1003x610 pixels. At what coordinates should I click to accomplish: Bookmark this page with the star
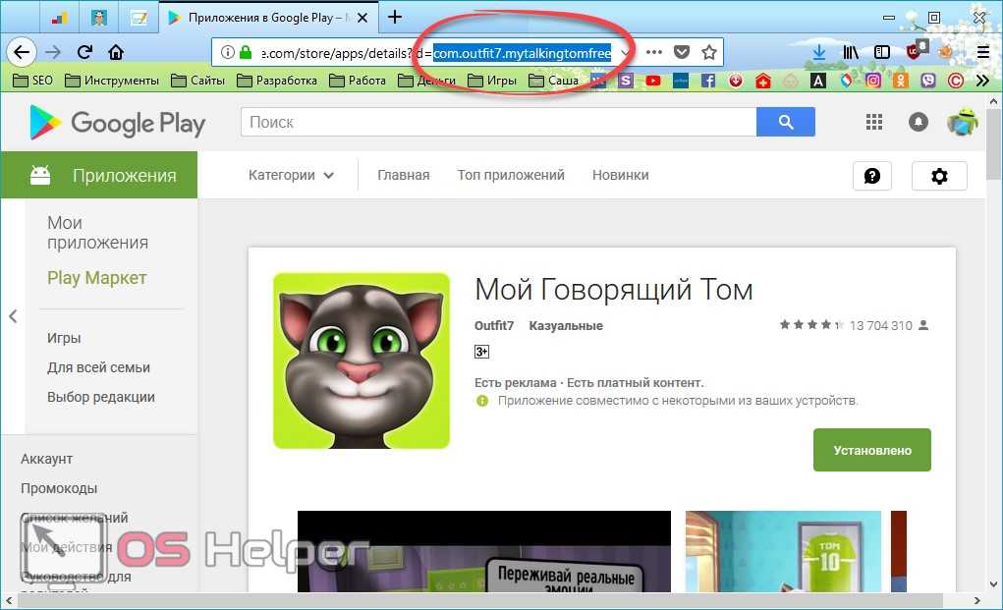[x=708, y=52]
